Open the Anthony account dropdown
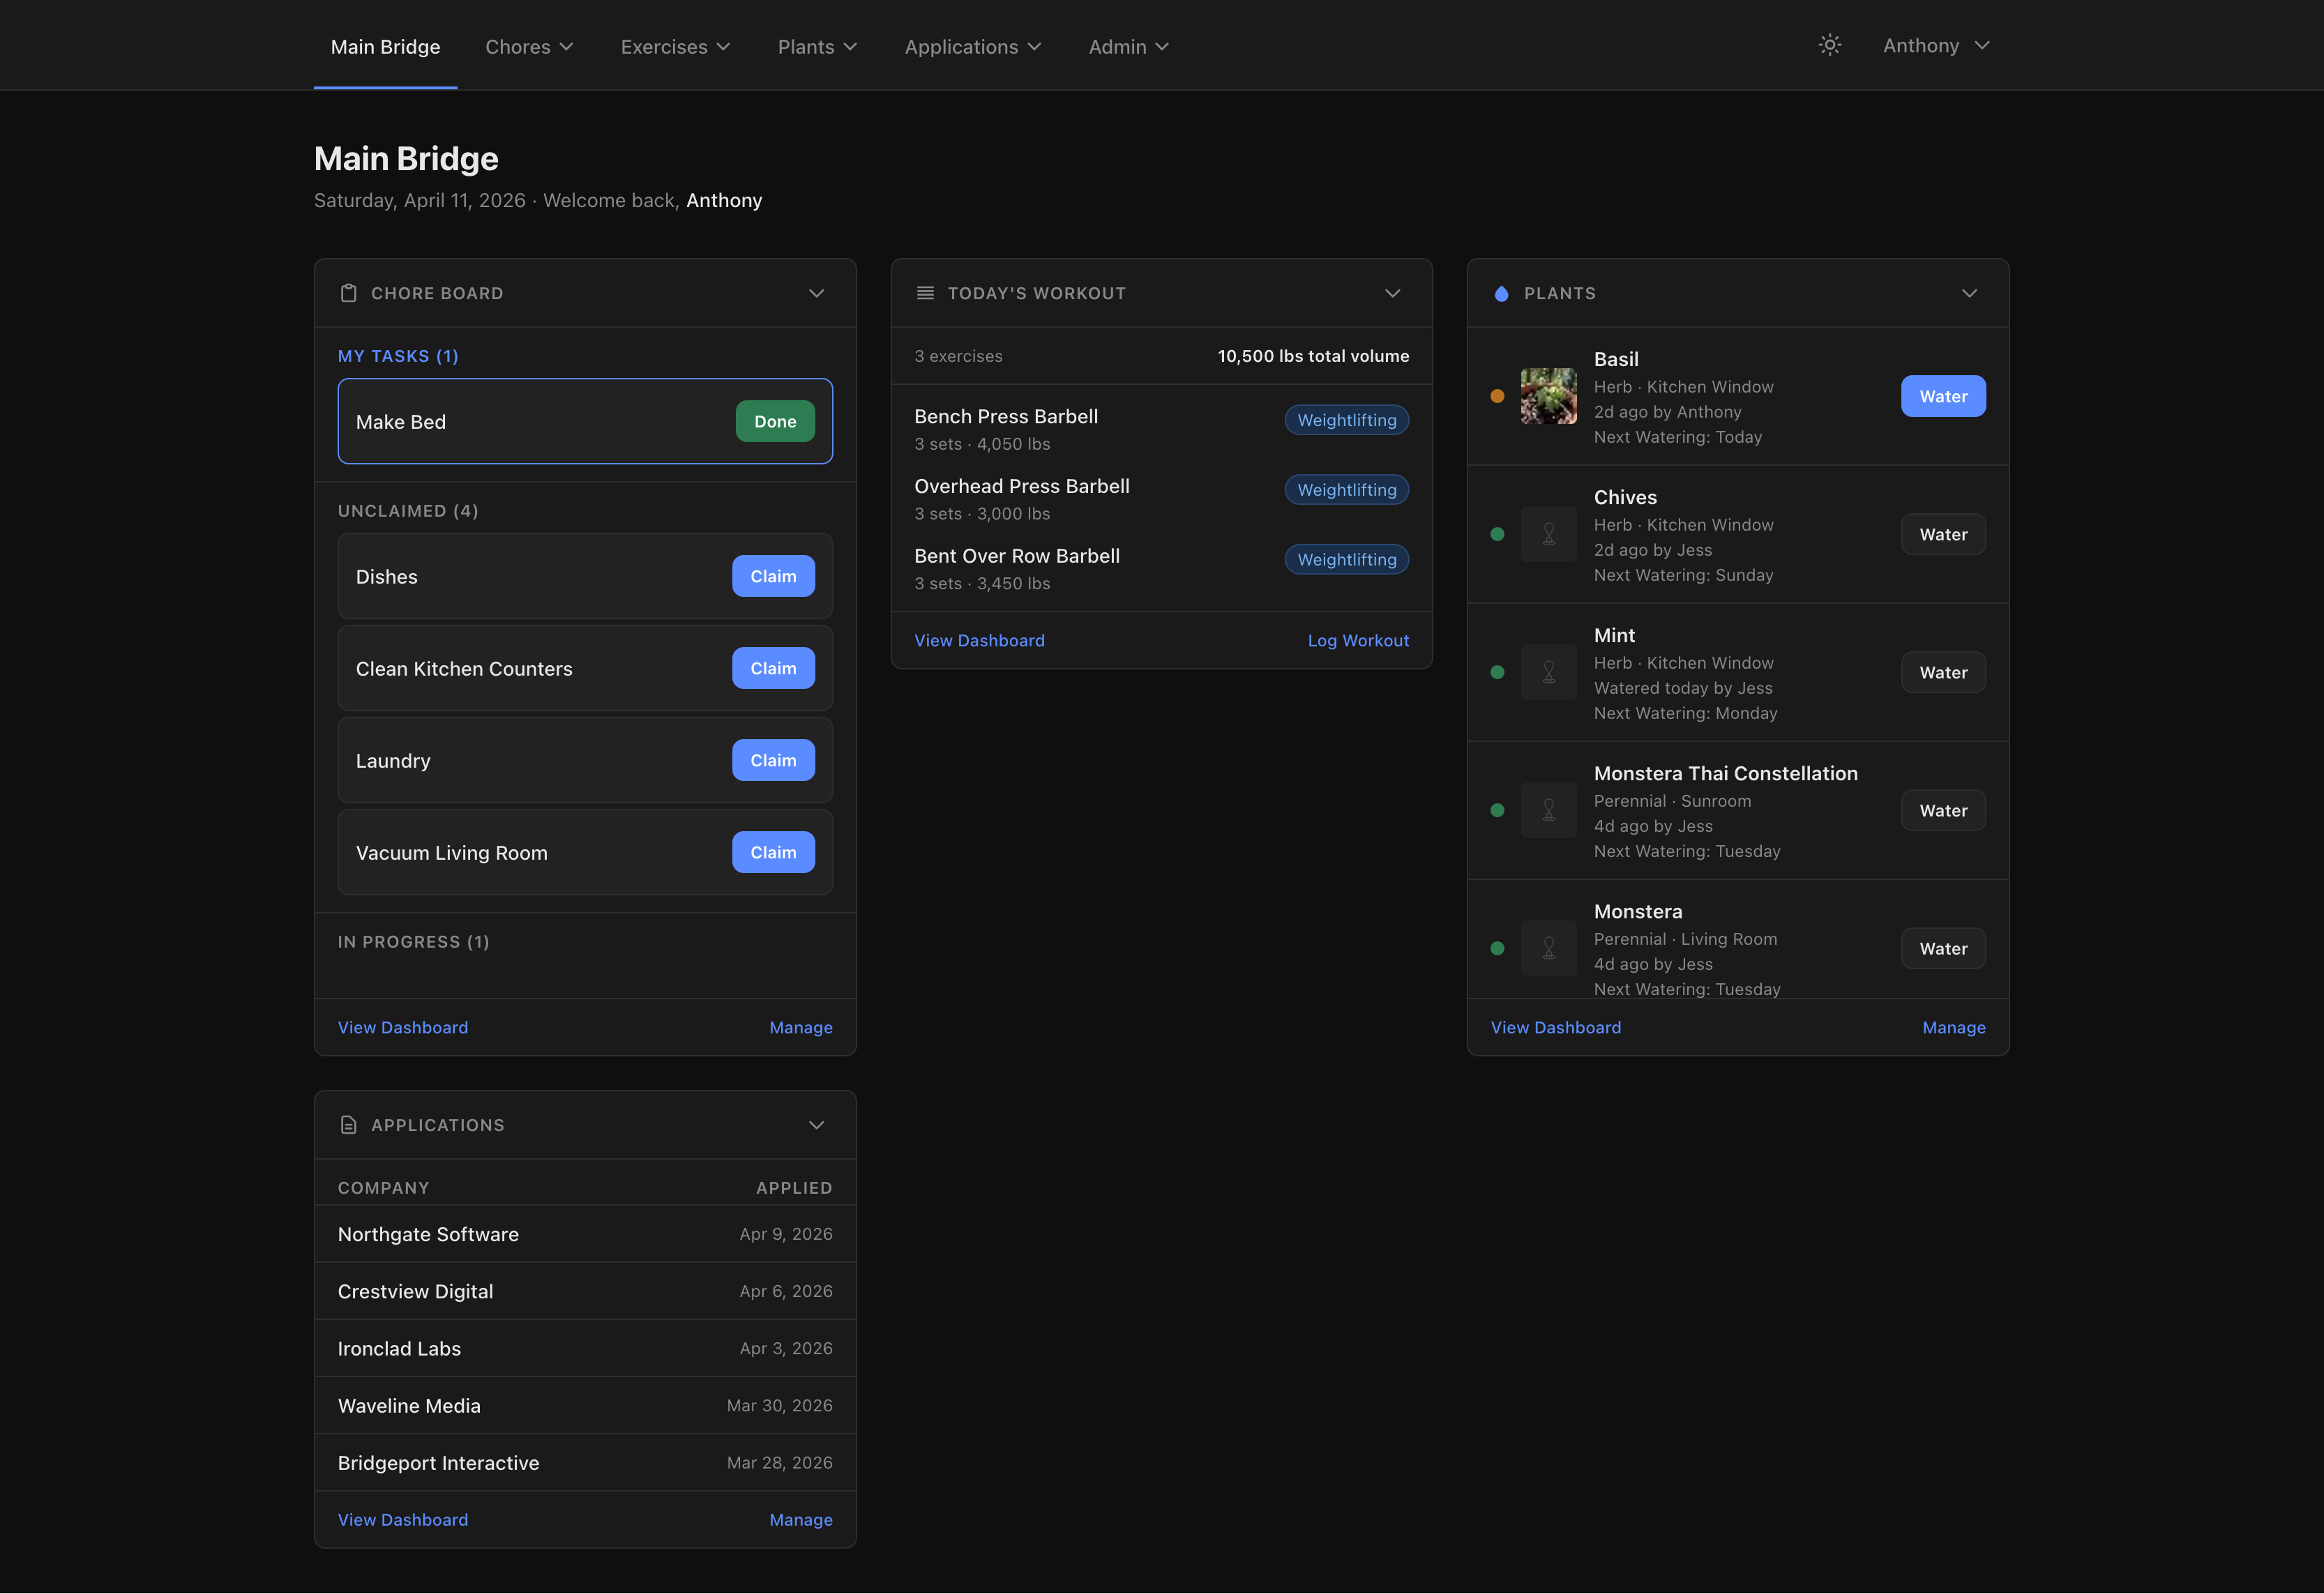This screenshot has width=2324, height=1594. pyautogui.click(x=1935, y=45)
